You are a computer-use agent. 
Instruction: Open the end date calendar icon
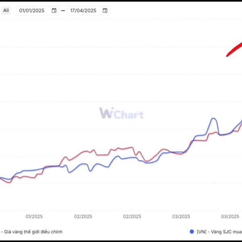coord(105,10)
